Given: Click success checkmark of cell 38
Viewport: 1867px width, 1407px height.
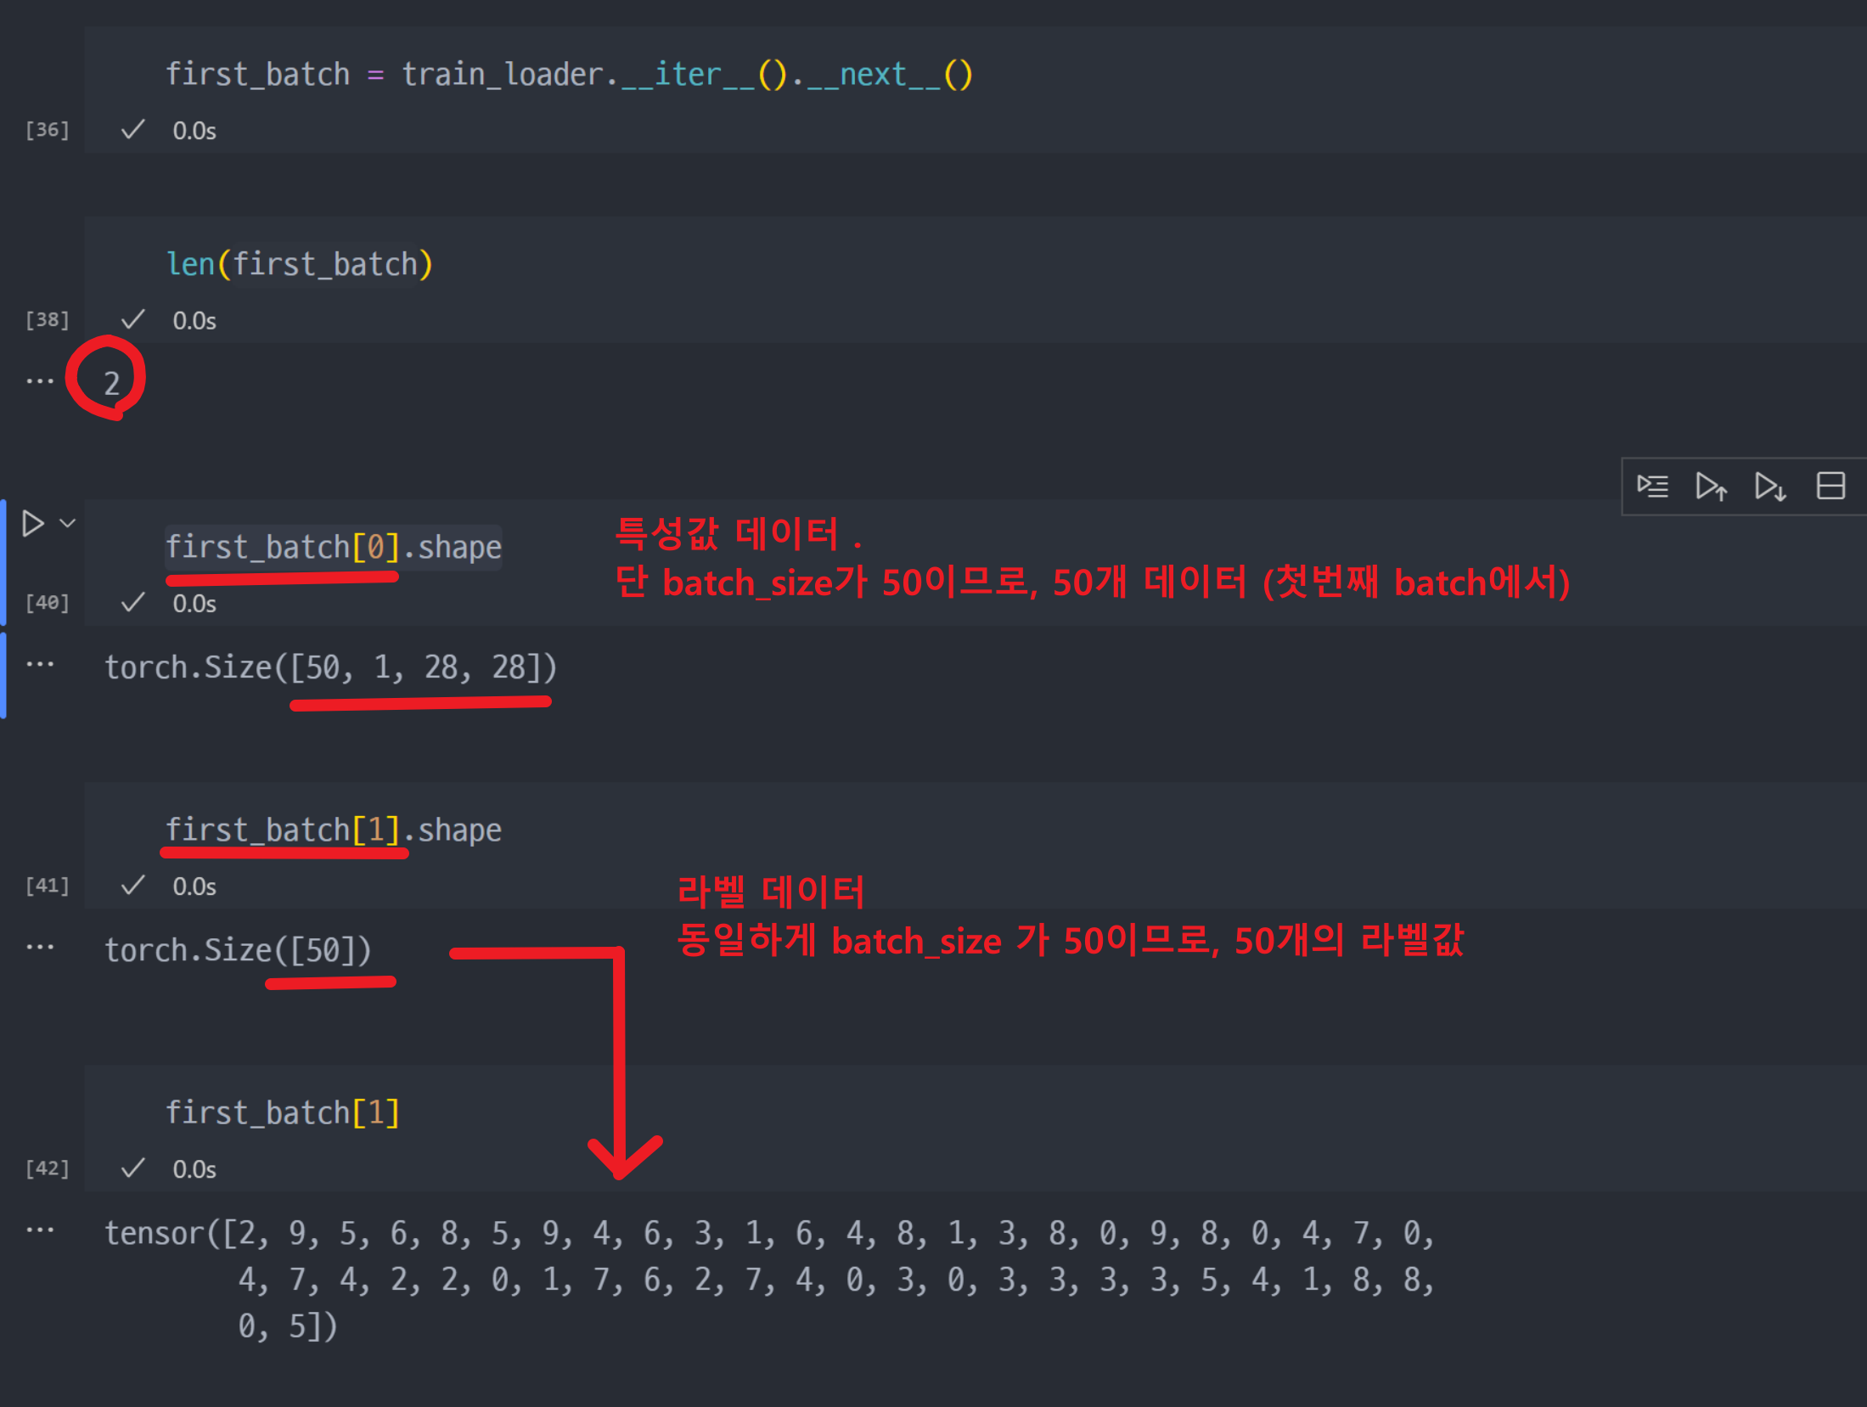Looking at the screenshot, I should (132, 320).
